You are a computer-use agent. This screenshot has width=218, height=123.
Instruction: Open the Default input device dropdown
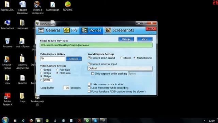coord(120,68)
